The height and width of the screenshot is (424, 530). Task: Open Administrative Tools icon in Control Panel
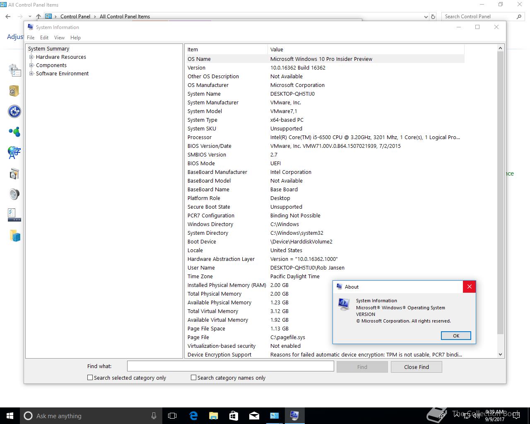click(x=14, y=70)
